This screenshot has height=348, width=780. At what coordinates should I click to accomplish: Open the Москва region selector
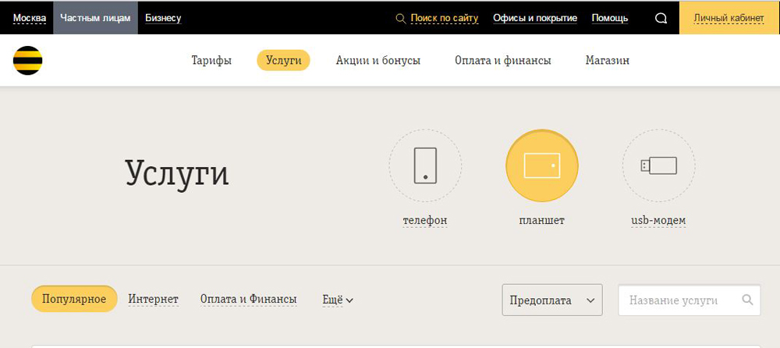coord(30,18)
